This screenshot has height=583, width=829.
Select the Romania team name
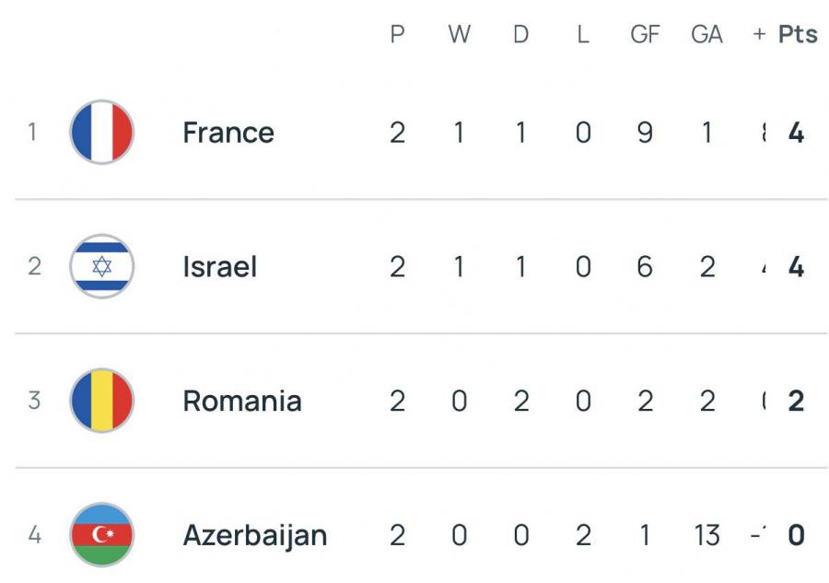242,402
